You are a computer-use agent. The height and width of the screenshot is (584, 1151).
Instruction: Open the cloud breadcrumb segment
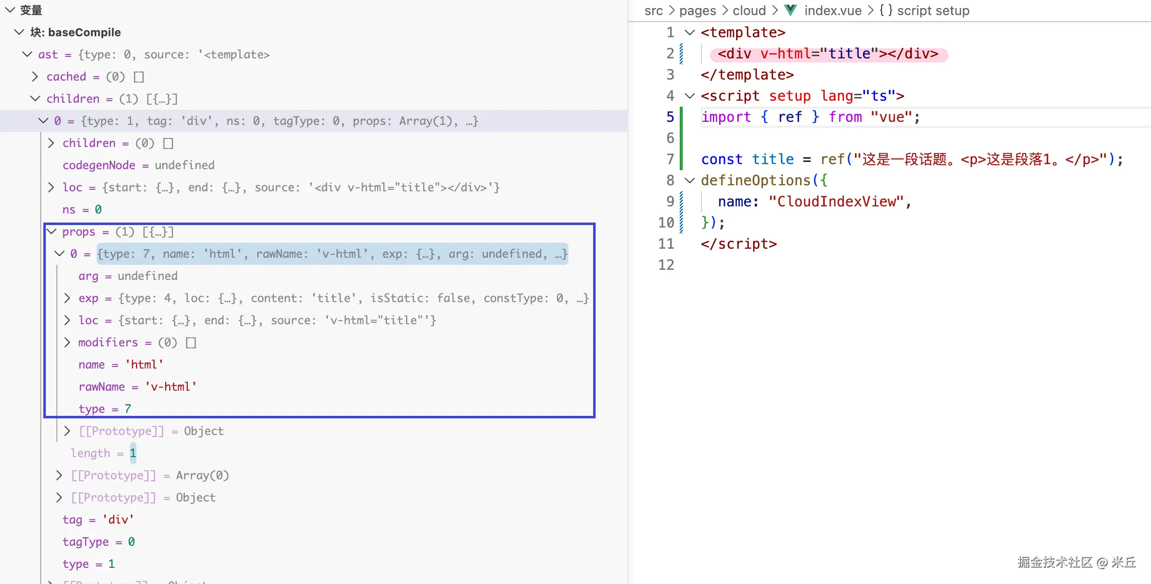(x=749, y=10)
